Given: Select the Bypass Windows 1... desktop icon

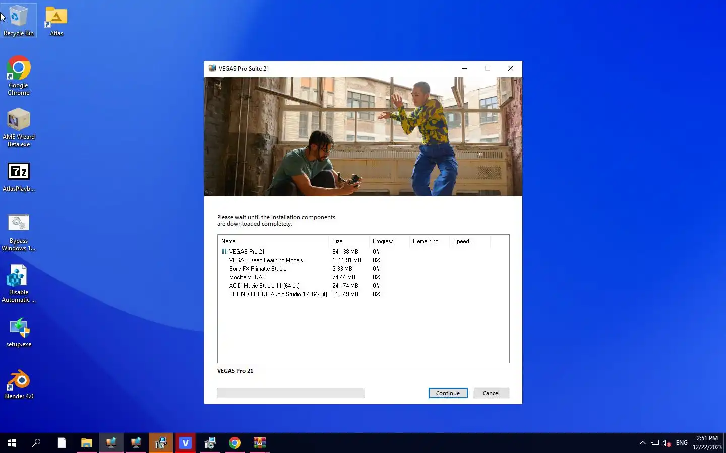Looking at the screenshot, I should pos(19,232).
